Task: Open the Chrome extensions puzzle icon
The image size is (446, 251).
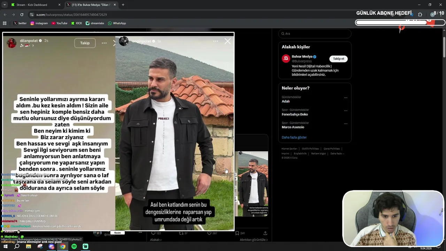Action: tap(420, 15)
